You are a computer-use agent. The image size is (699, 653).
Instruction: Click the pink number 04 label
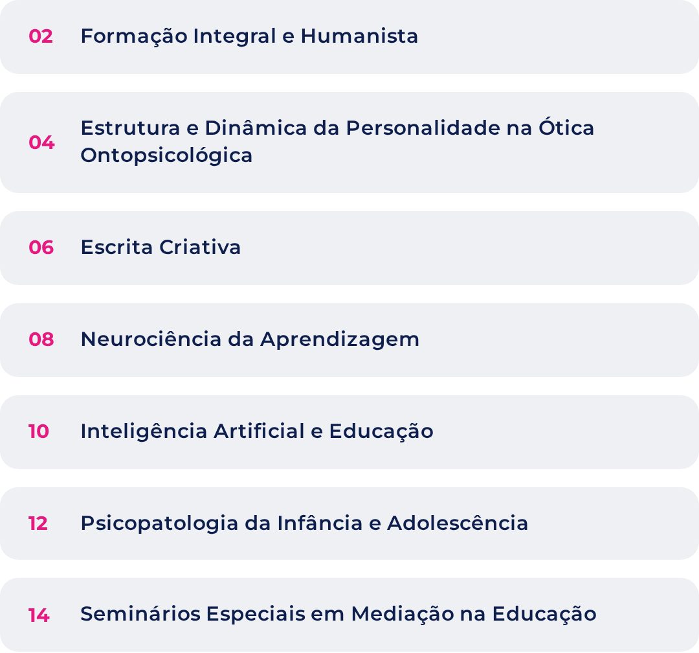[41, 143]
